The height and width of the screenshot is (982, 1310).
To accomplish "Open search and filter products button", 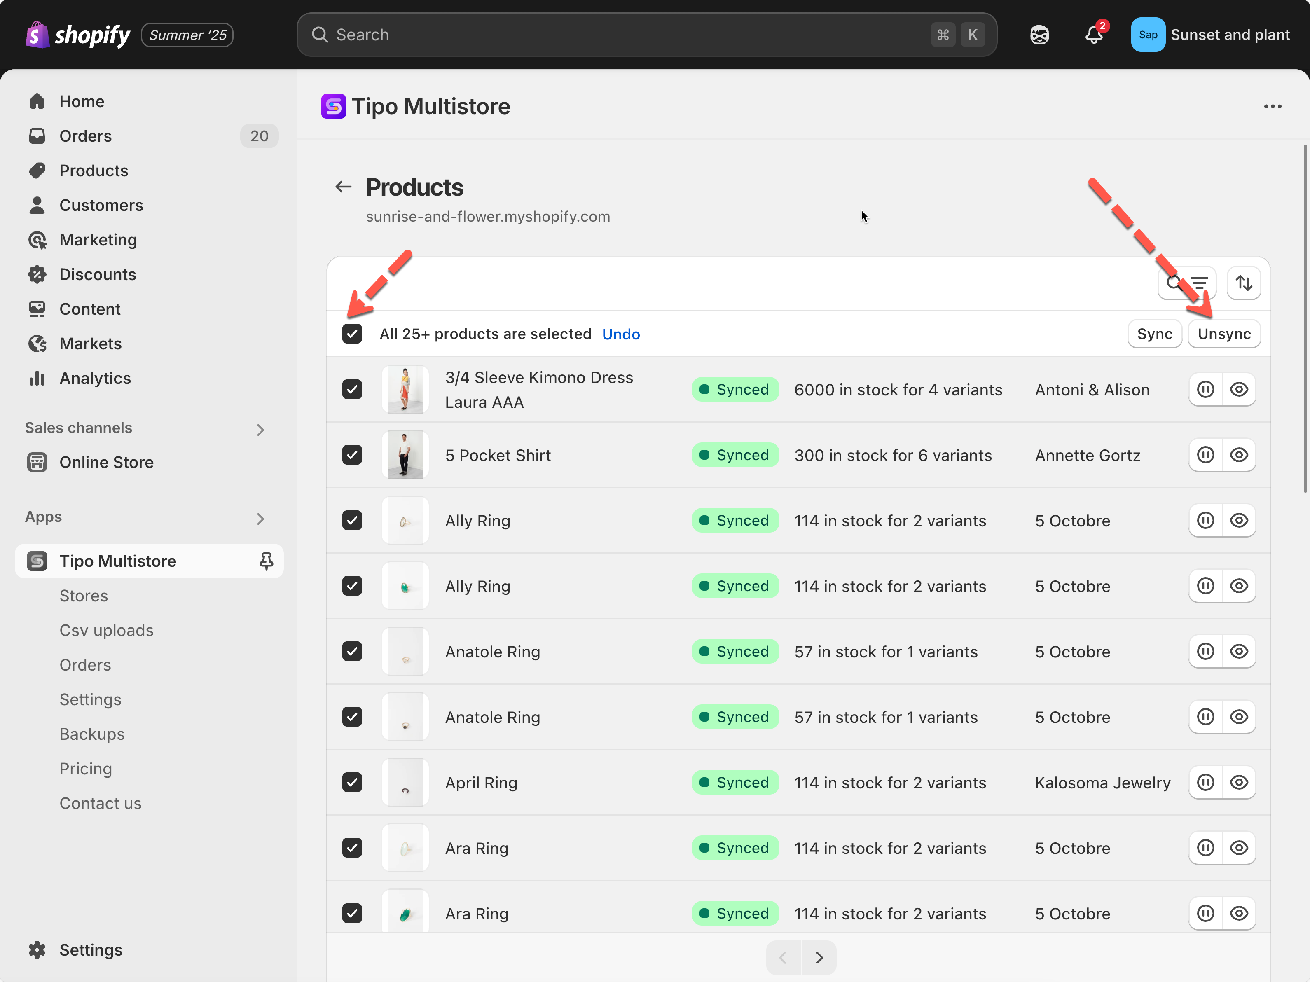I will 1187,283.
